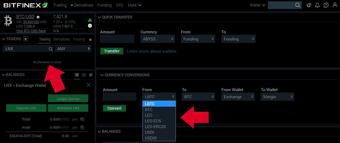Click the search icon in LNX ticker field
This screenshot has height=143, width=340.
click(x=50, y=49)
